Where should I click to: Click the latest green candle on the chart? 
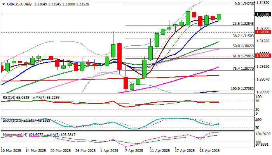pos(219,17)
